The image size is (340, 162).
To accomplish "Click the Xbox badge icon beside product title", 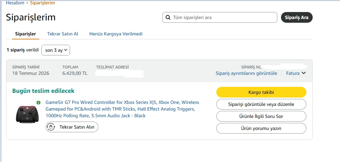I will [x=38, y=103].
